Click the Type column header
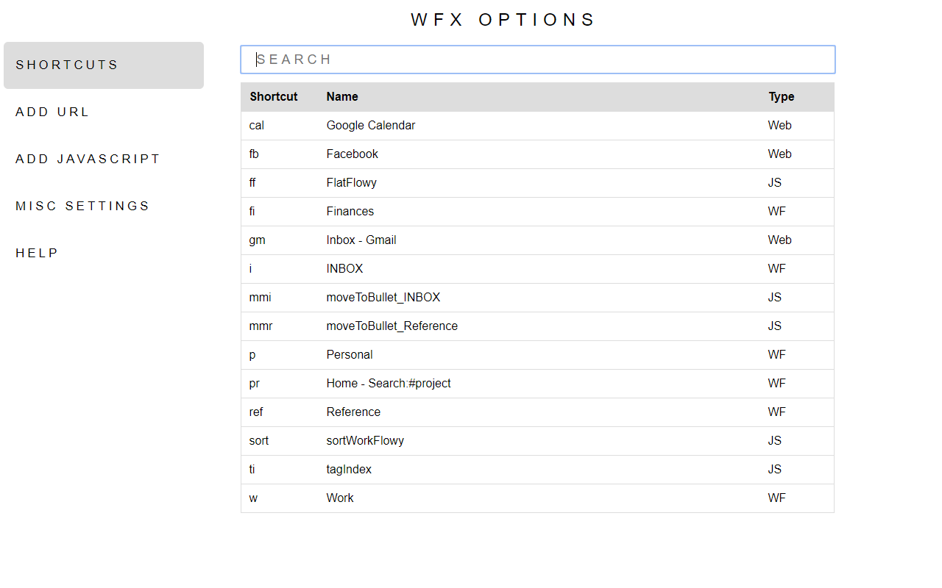Image resolution: width=942 pixels, height=588 pixels. pos(782,97)
